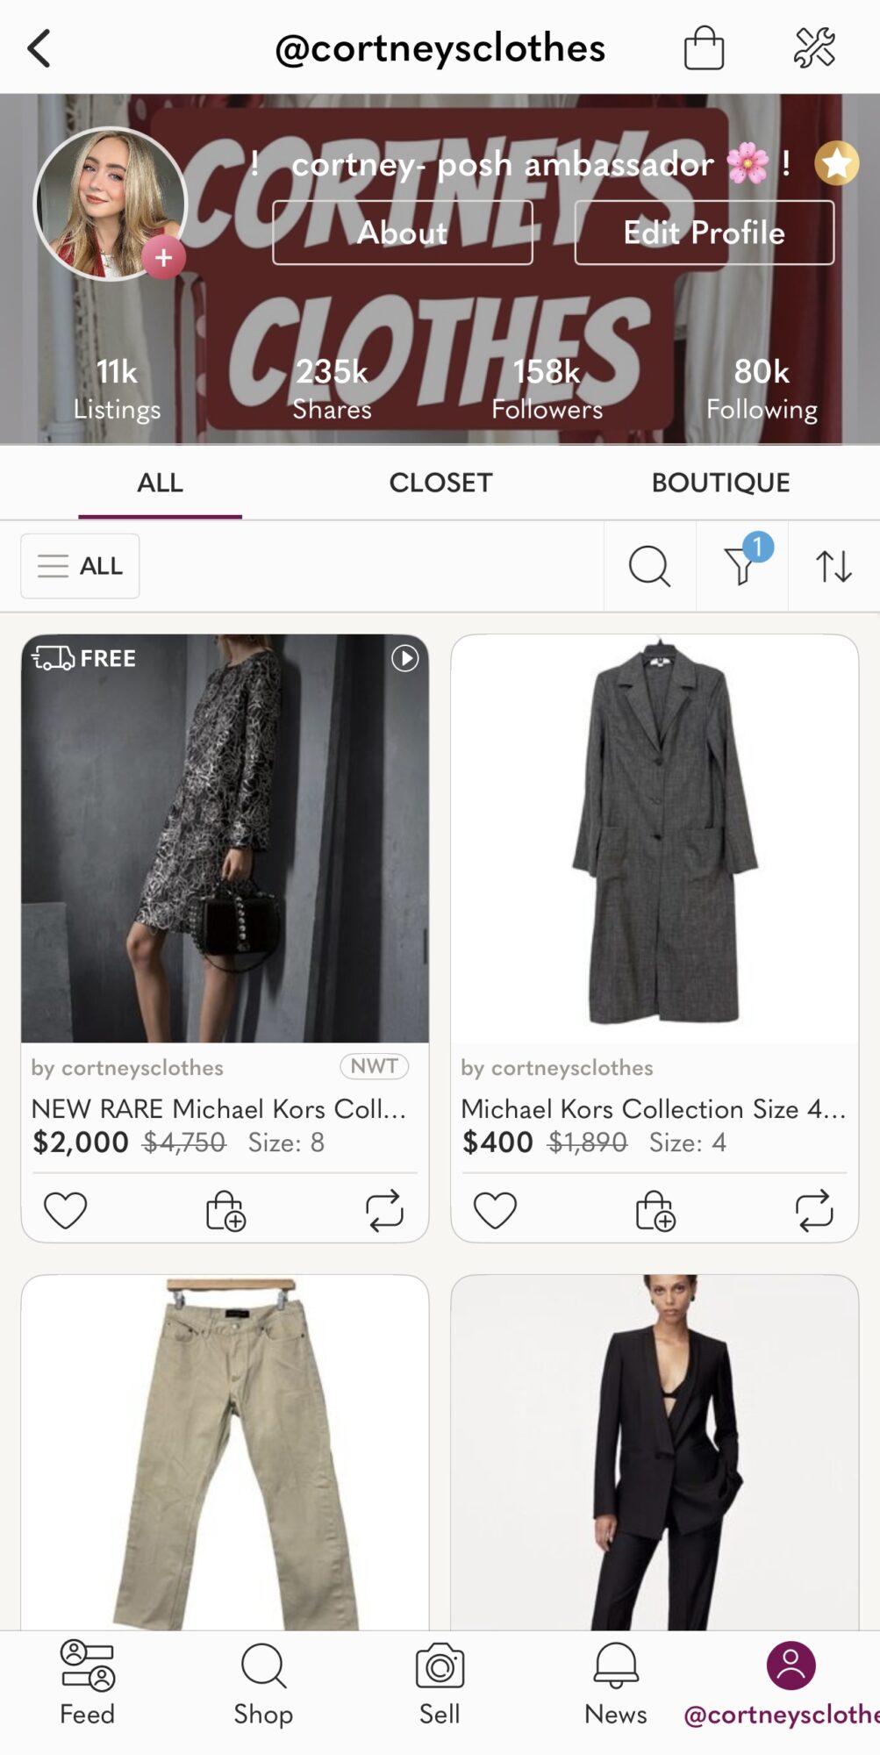The image size is (880, 1755).
Task: Open the tools icon in header
Action: (x=814, y=47)
